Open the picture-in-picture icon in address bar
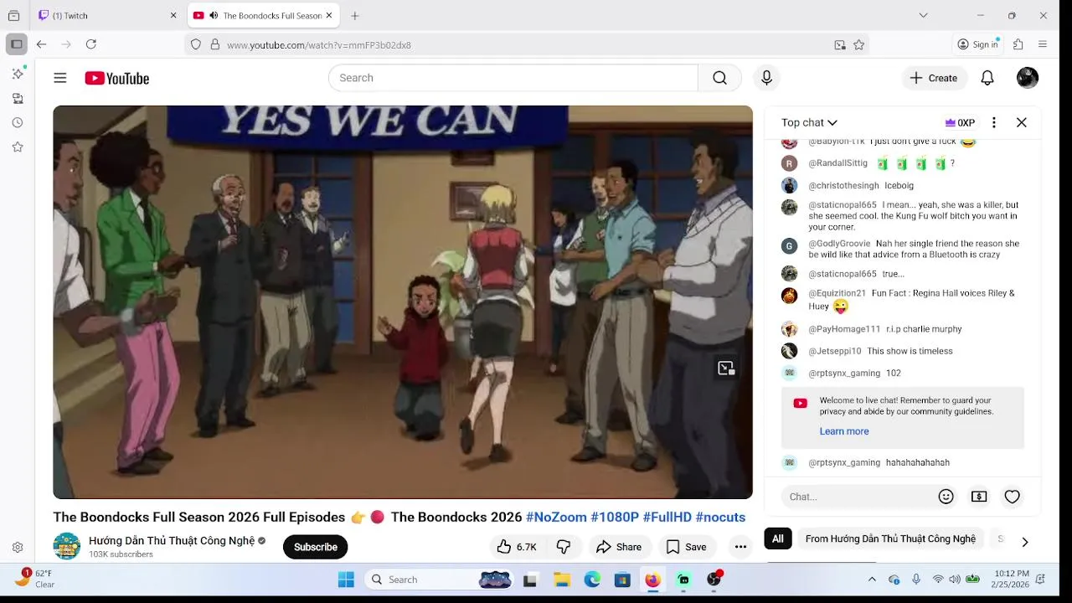The width and height of the screenshot is (1072, 603). (840, 44)
